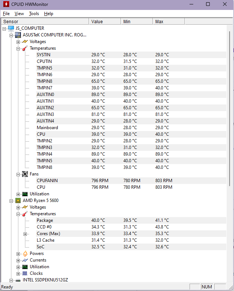Select the SoC temperature row
234x291 pixels.
[x=131, y=247]
